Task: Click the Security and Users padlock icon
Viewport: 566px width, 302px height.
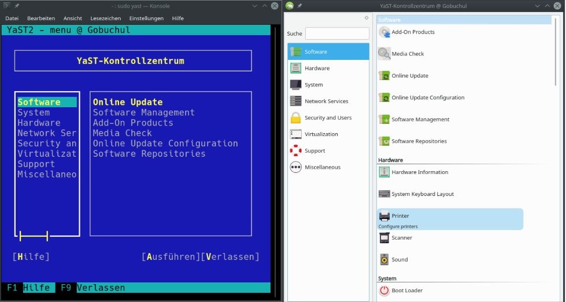Action: [x=295, y=118]
